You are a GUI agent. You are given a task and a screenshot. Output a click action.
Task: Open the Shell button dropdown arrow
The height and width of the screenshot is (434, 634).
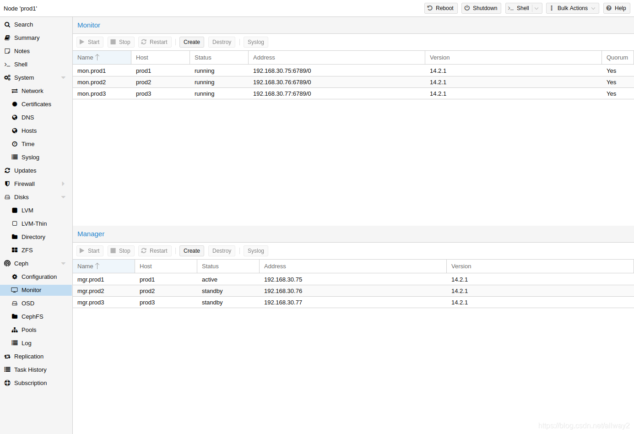537,8
